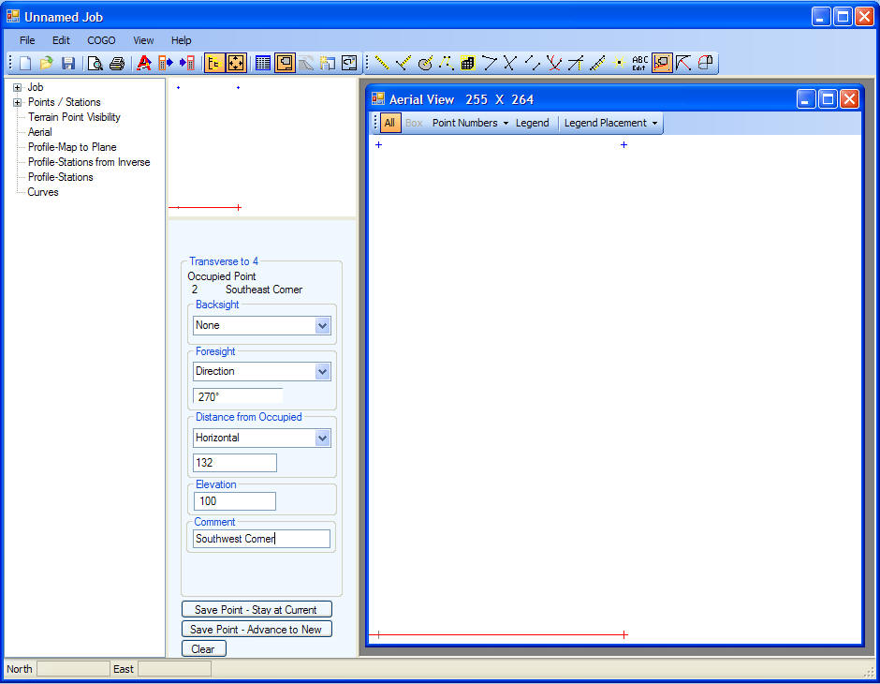Select the parallel line segments tool
The image size is (880, 684).
tap(532, 63)
